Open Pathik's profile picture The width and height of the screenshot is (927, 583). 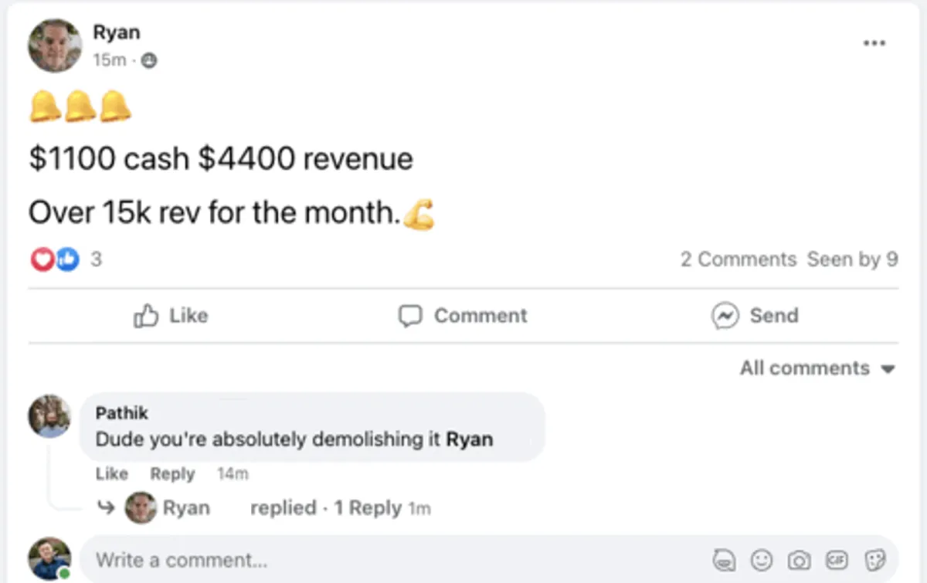pos(49,416)
